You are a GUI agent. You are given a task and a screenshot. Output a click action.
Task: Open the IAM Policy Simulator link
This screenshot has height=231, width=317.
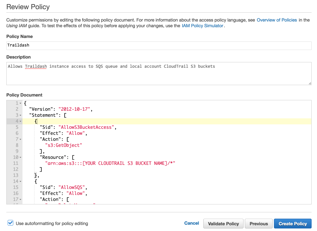pyautogui.click(x=202, y=26)
